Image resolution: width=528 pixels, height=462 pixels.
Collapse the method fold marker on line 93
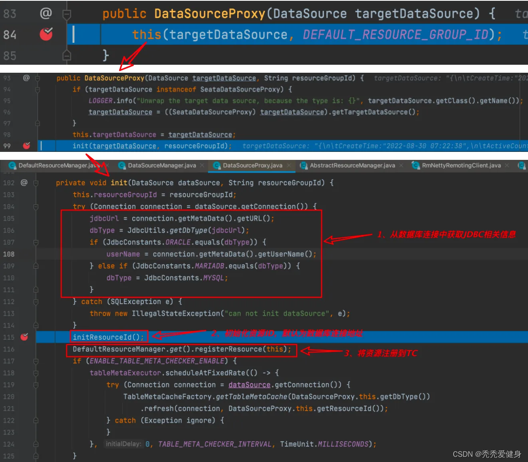tap(38, 78)
